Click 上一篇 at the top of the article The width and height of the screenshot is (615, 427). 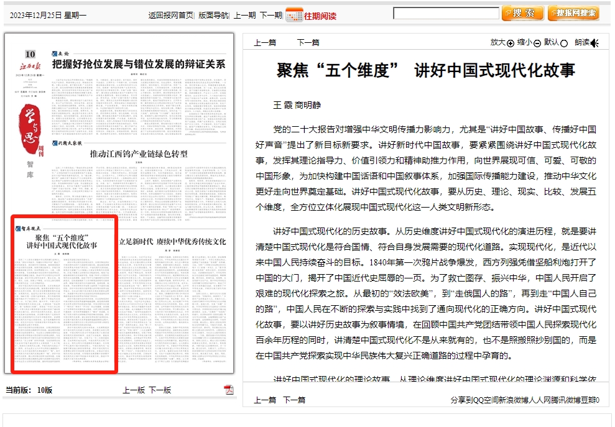[x=265, y=43]
